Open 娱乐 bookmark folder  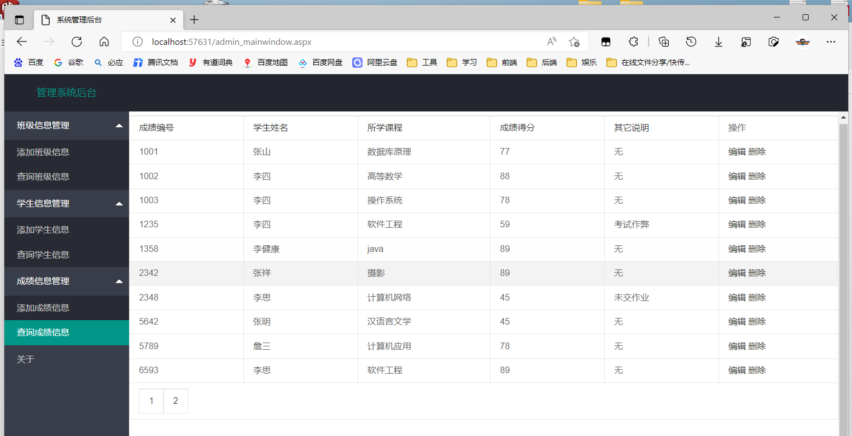[582, 62]
